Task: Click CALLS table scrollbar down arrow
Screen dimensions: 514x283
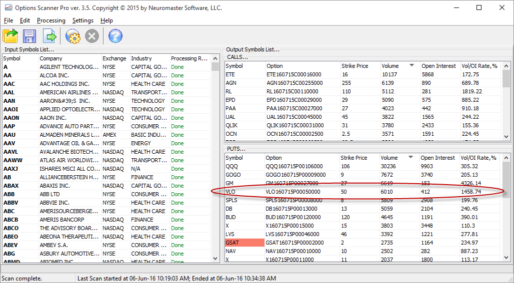Action: tap(506, 137)
